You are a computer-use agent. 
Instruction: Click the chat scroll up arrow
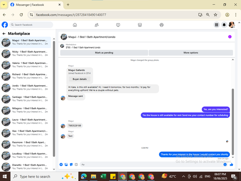[233, 60]
